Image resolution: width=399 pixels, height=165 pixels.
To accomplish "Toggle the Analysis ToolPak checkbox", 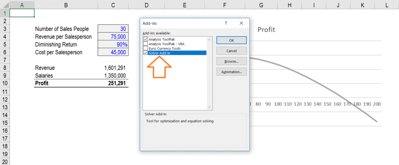I will (x=146, y=40).
